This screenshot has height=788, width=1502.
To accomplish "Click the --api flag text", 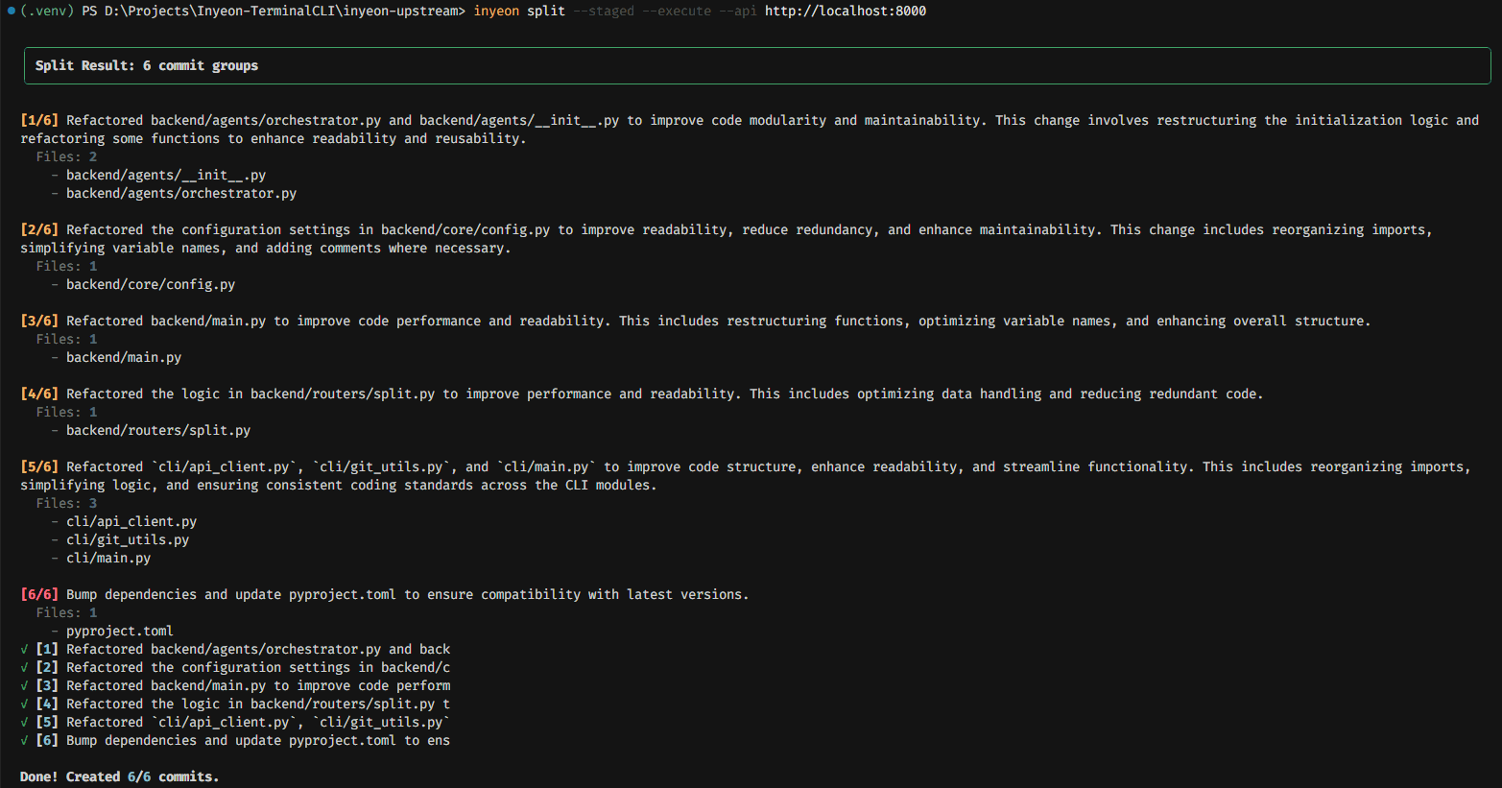I will click(x=738, y=11).
